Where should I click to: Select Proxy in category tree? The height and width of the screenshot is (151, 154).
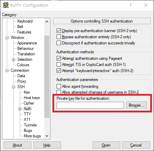click(x=22, y=81)
